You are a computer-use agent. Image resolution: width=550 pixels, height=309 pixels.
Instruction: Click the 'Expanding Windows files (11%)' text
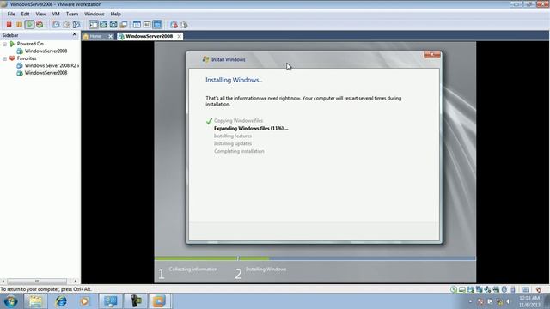coord(251,128)
